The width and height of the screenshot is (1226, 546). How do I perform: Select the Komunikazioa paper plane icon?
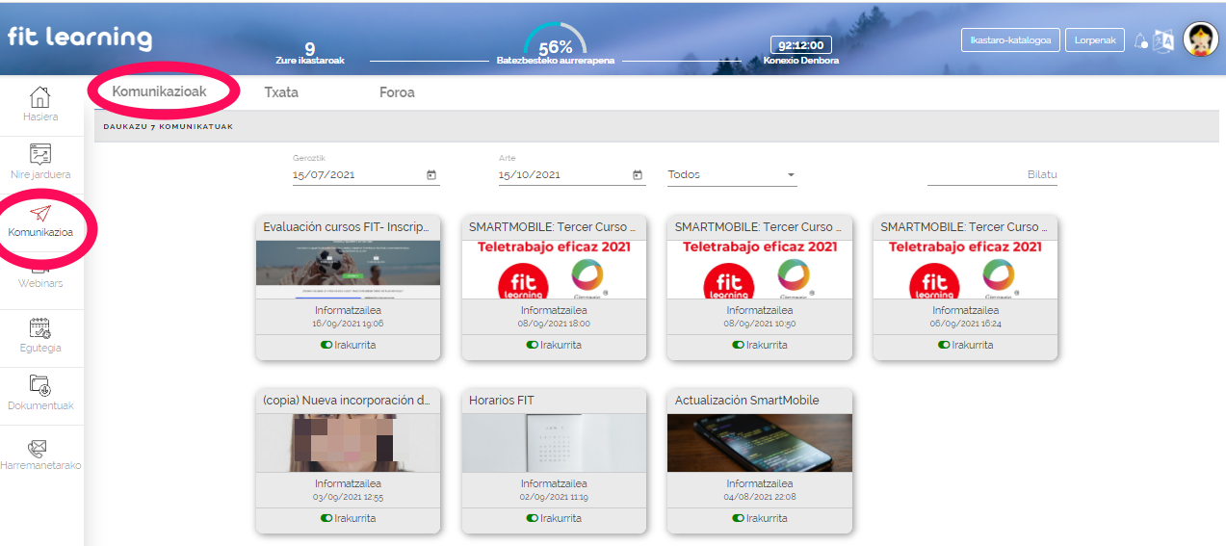coord(40,213)
